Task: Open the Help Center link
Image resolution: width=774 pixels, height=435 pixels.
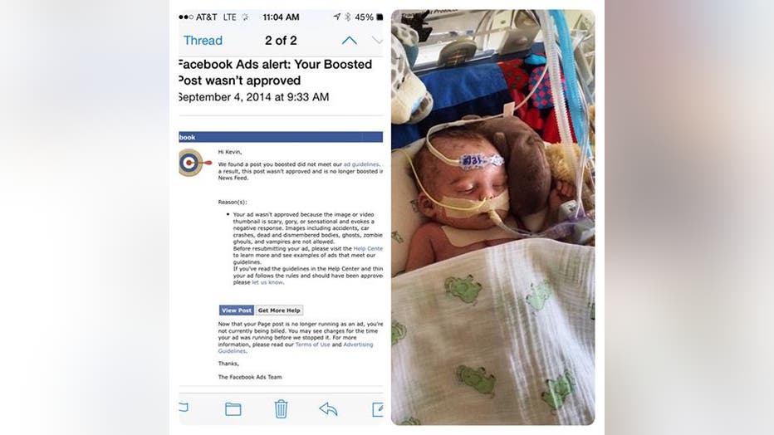Action: 368,248
